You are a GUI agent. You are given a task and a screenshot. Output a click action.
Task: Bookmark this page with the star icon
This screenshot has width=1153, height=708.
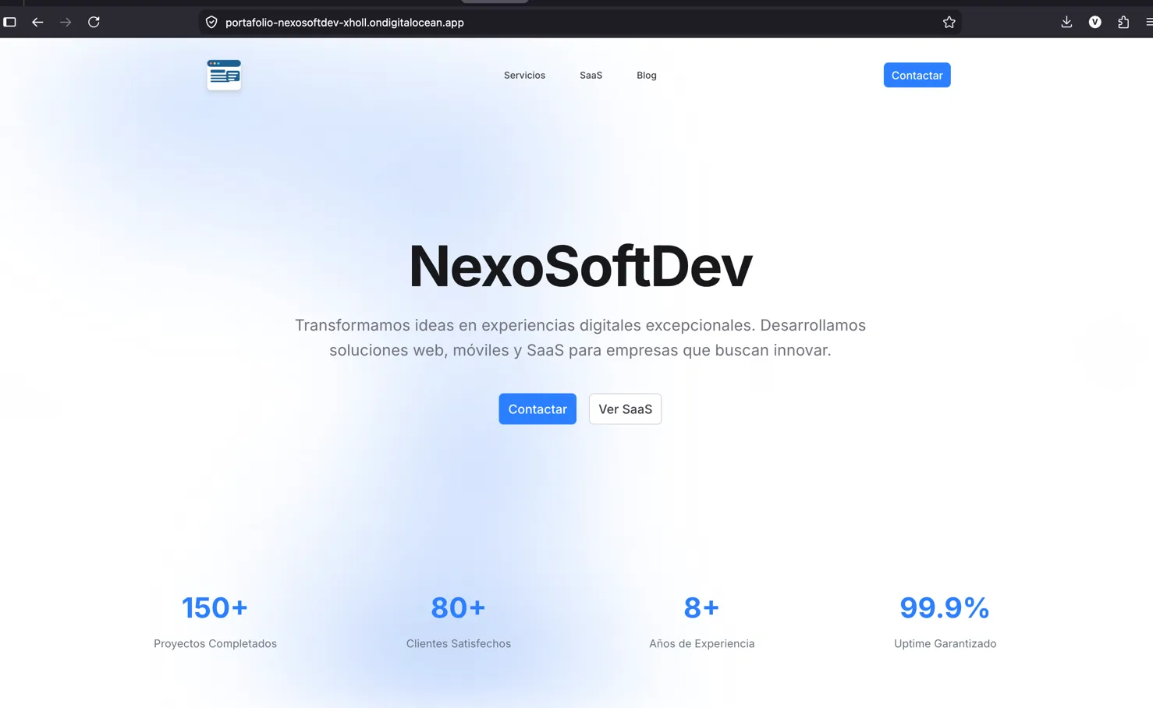(949, 22)
